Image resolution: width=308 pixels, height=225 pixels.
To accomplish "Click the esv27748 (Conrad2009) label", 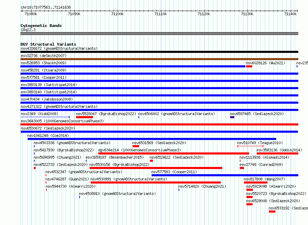I will 261,165.
